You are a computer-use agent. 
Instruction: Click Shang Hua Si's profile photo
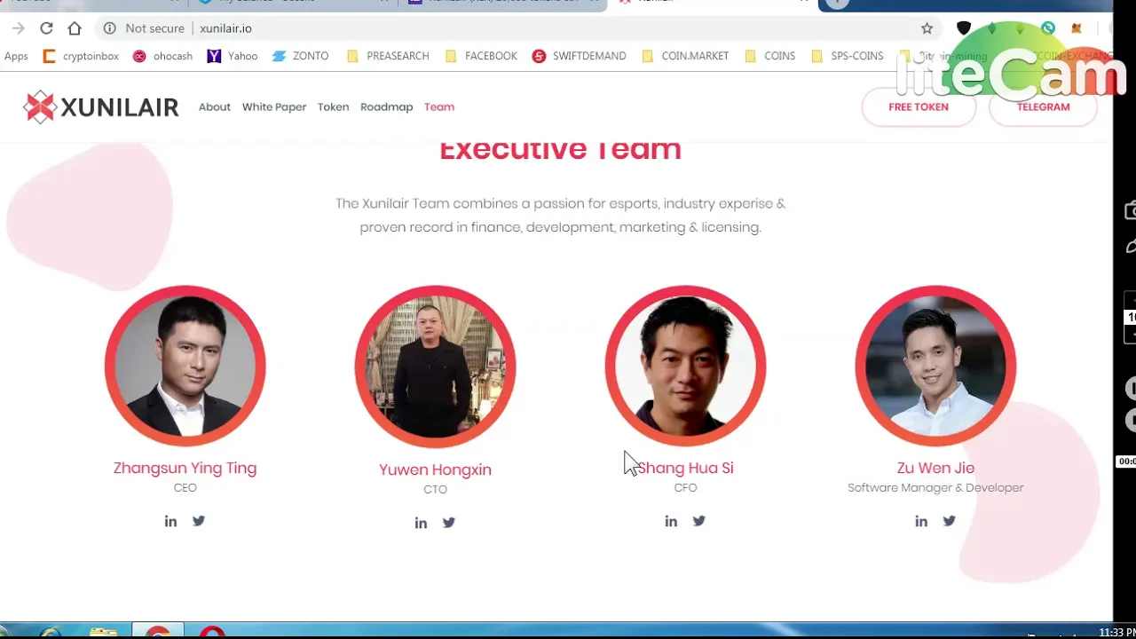[x=685, y=366]
